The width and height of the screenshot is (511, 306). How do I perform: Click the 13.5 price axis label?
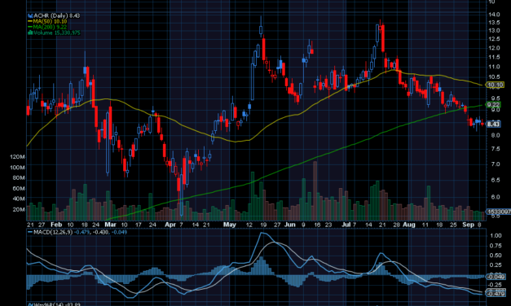coord(494,23)
